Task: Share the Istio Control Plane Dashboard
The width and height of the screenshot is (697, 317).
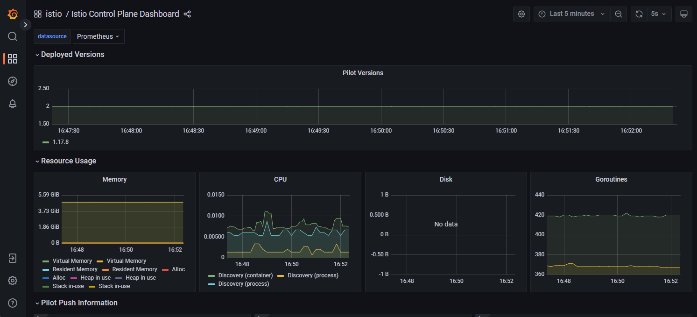Action: coord(187,14)
